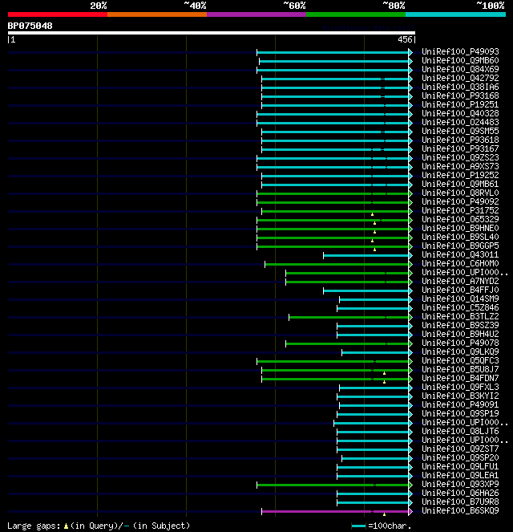Viewport: 513px width, 532px height.
Task: Select label UniRef100_P93618
Action: pos(460,140)
